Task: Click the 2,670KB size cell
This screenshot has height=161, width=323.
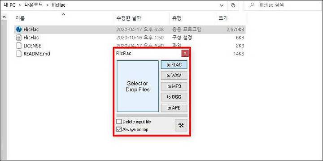Action: (x=235, y=30)
